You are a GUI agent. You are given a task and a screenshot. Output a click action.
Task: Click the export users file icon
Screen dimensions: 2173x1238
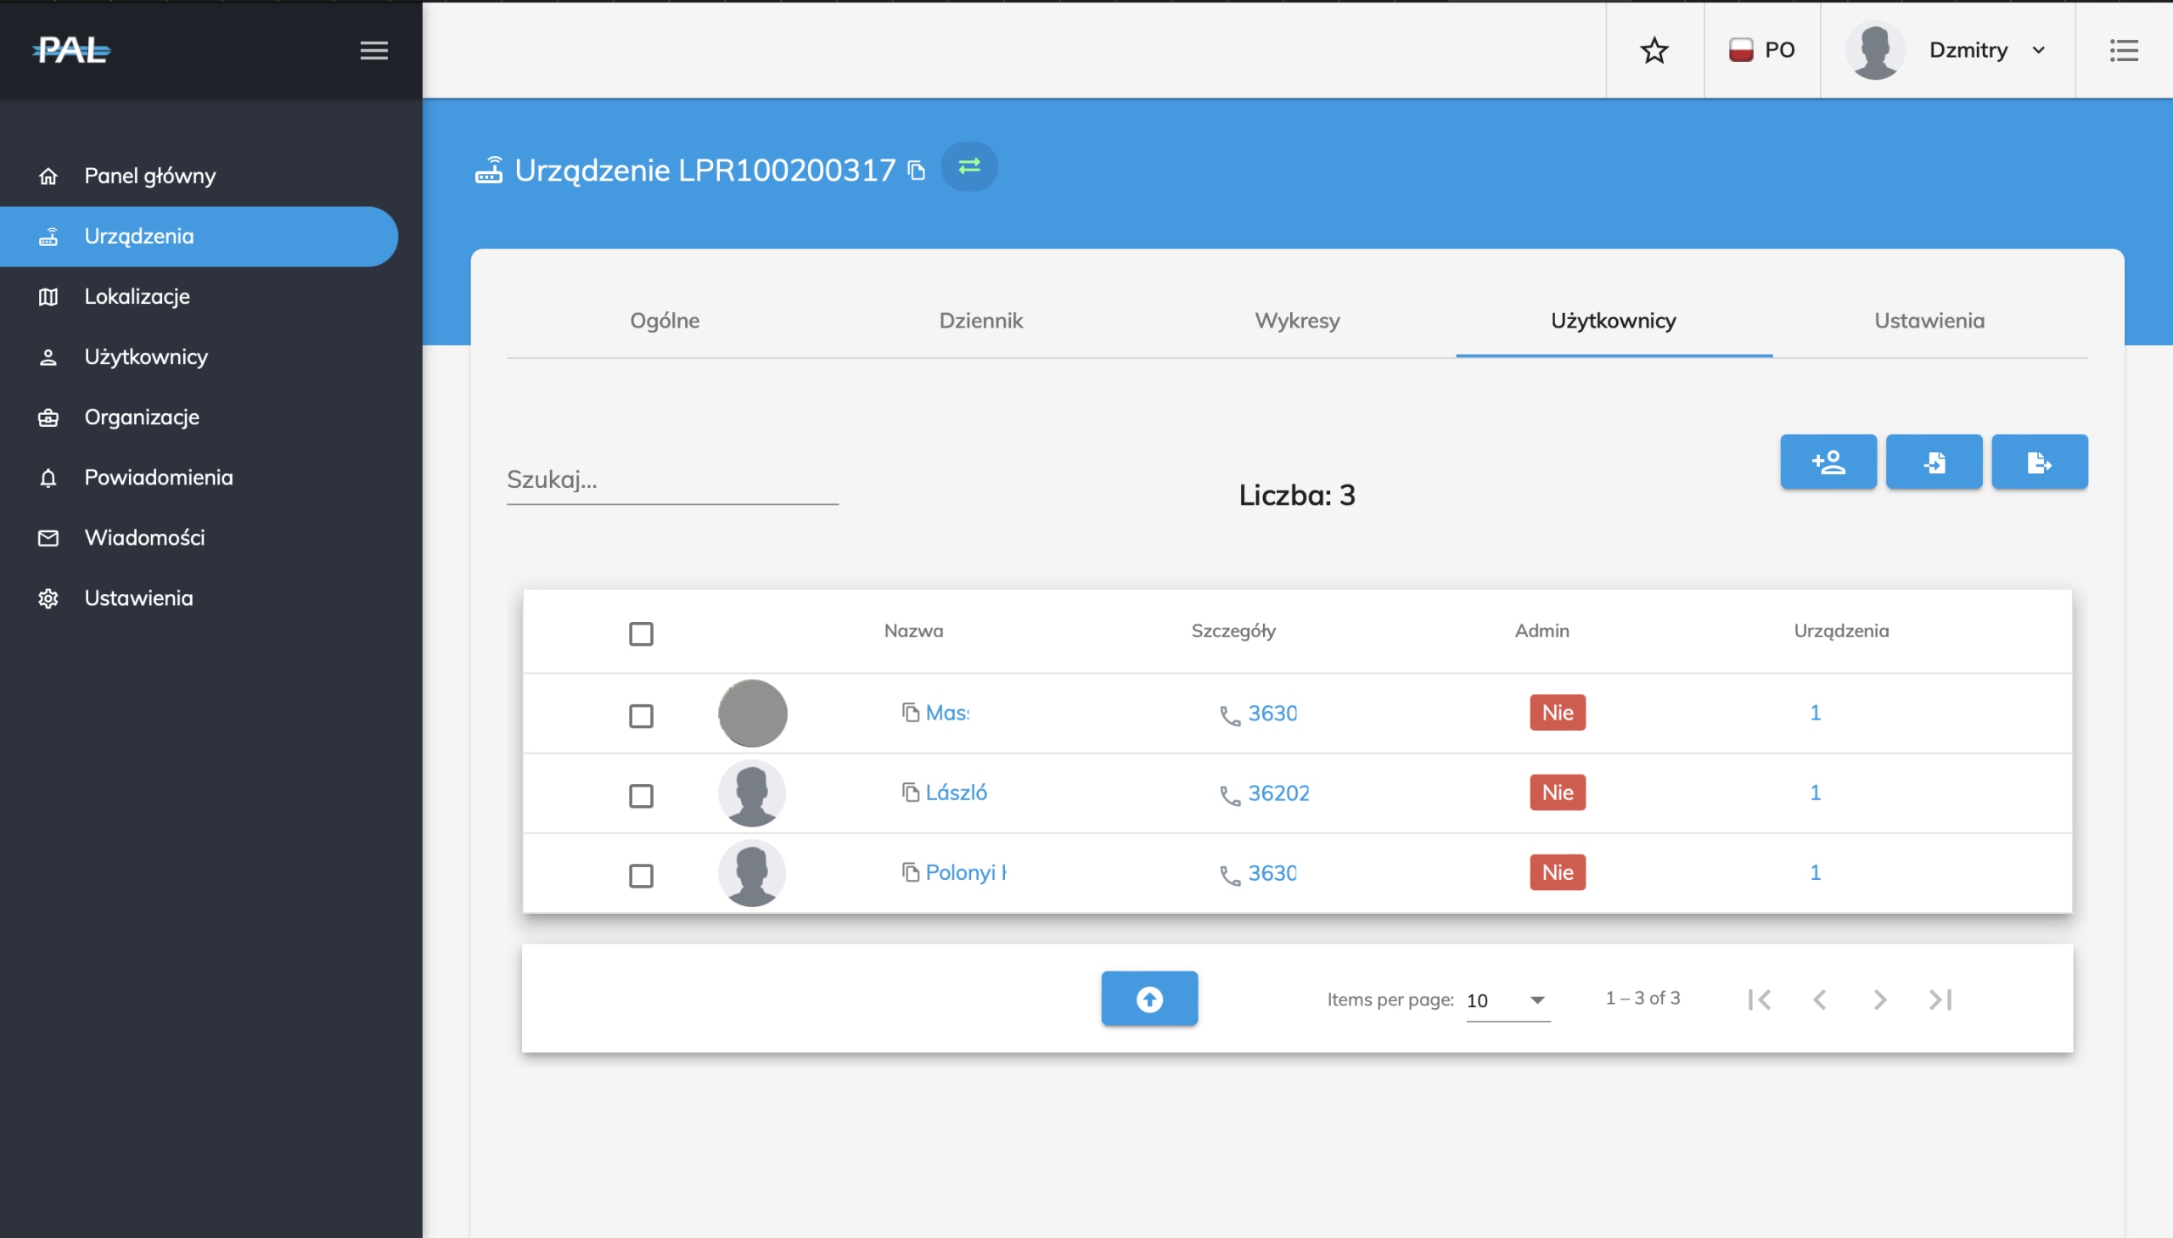2039,462
